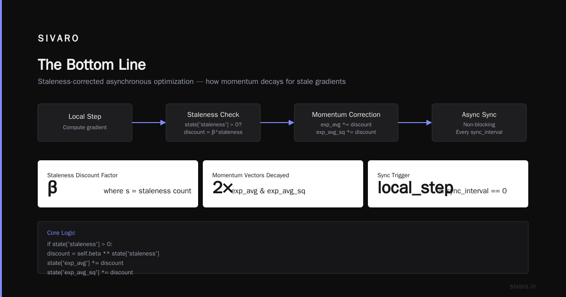
Task: Open the Sync Trigger card
Action: (x=448, y=184)
